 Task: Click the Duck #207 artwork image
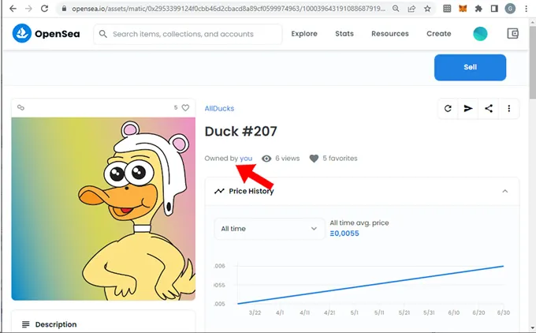[x=103, y=208]
